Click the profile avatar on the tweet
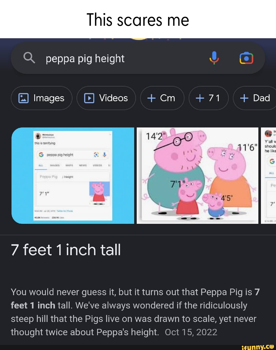Image resolution: width=276 pixels, height=350 pixels. pyautogui.click(x=38, y=136)
